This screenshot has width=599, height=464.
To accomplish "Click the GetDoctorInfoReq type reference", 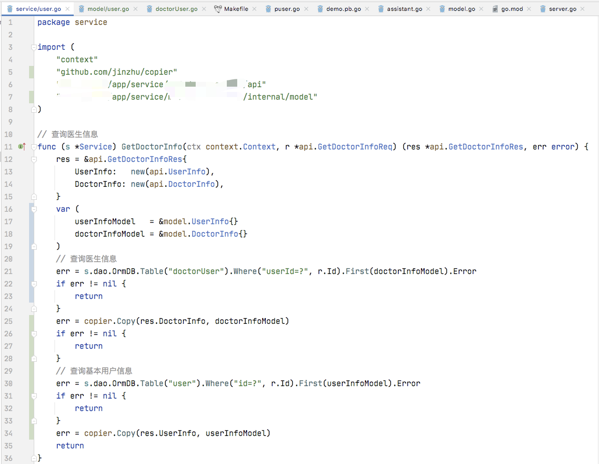I will 355,147.
